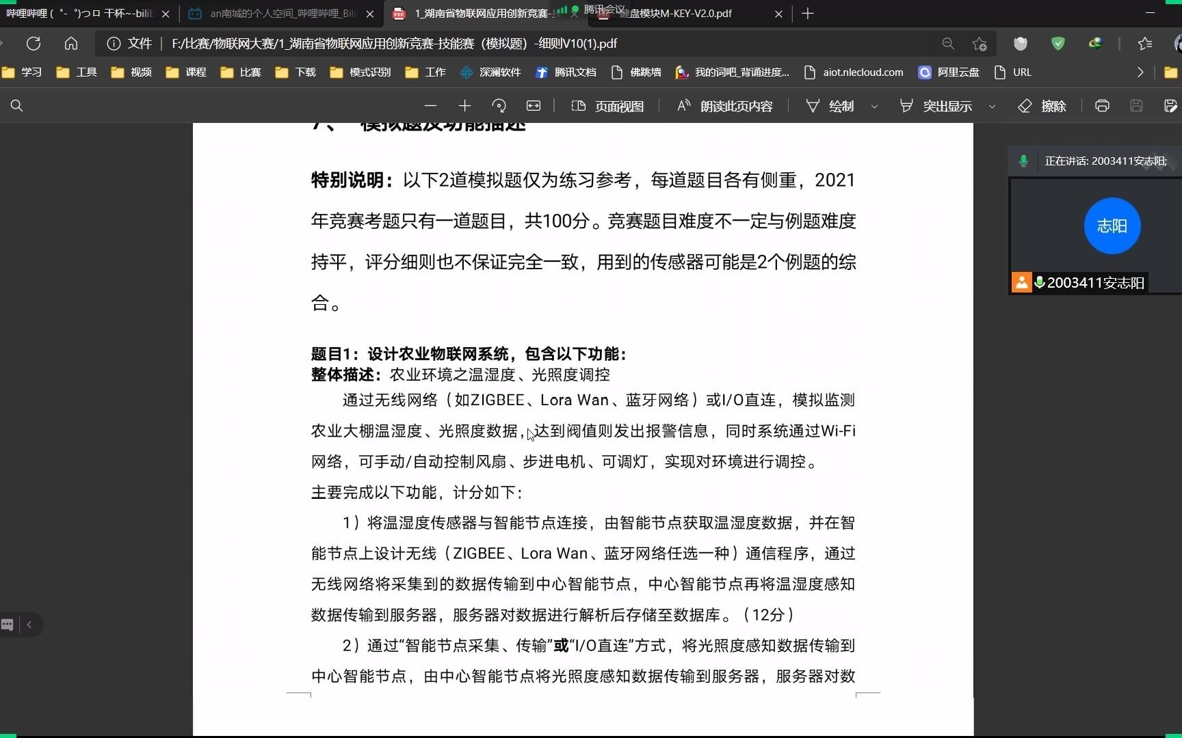This screenshot has height=738, width=1182.
Task: Click the save-as PDF icon
Action: [x=1170, y=106]
